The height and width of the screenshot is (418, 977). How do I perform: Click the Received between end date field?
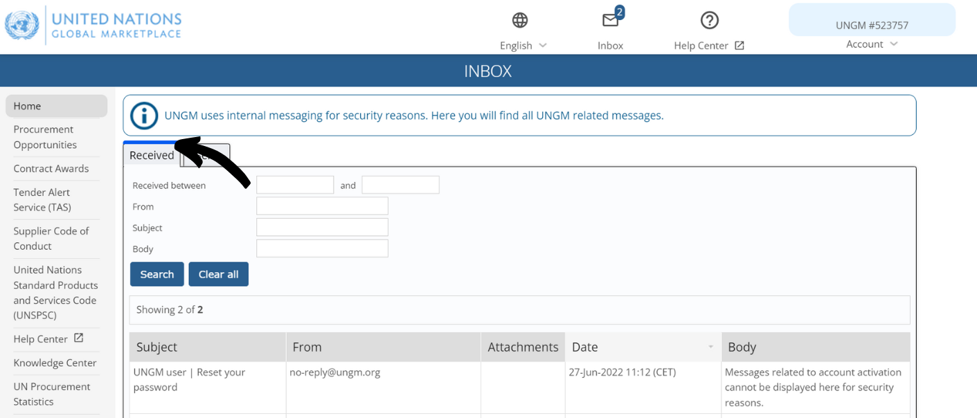[400, 185]
